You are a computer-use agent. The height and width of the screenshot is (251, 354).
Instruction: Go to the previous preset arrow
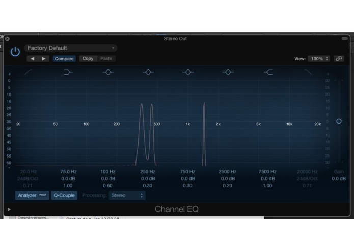click(32, 59)
